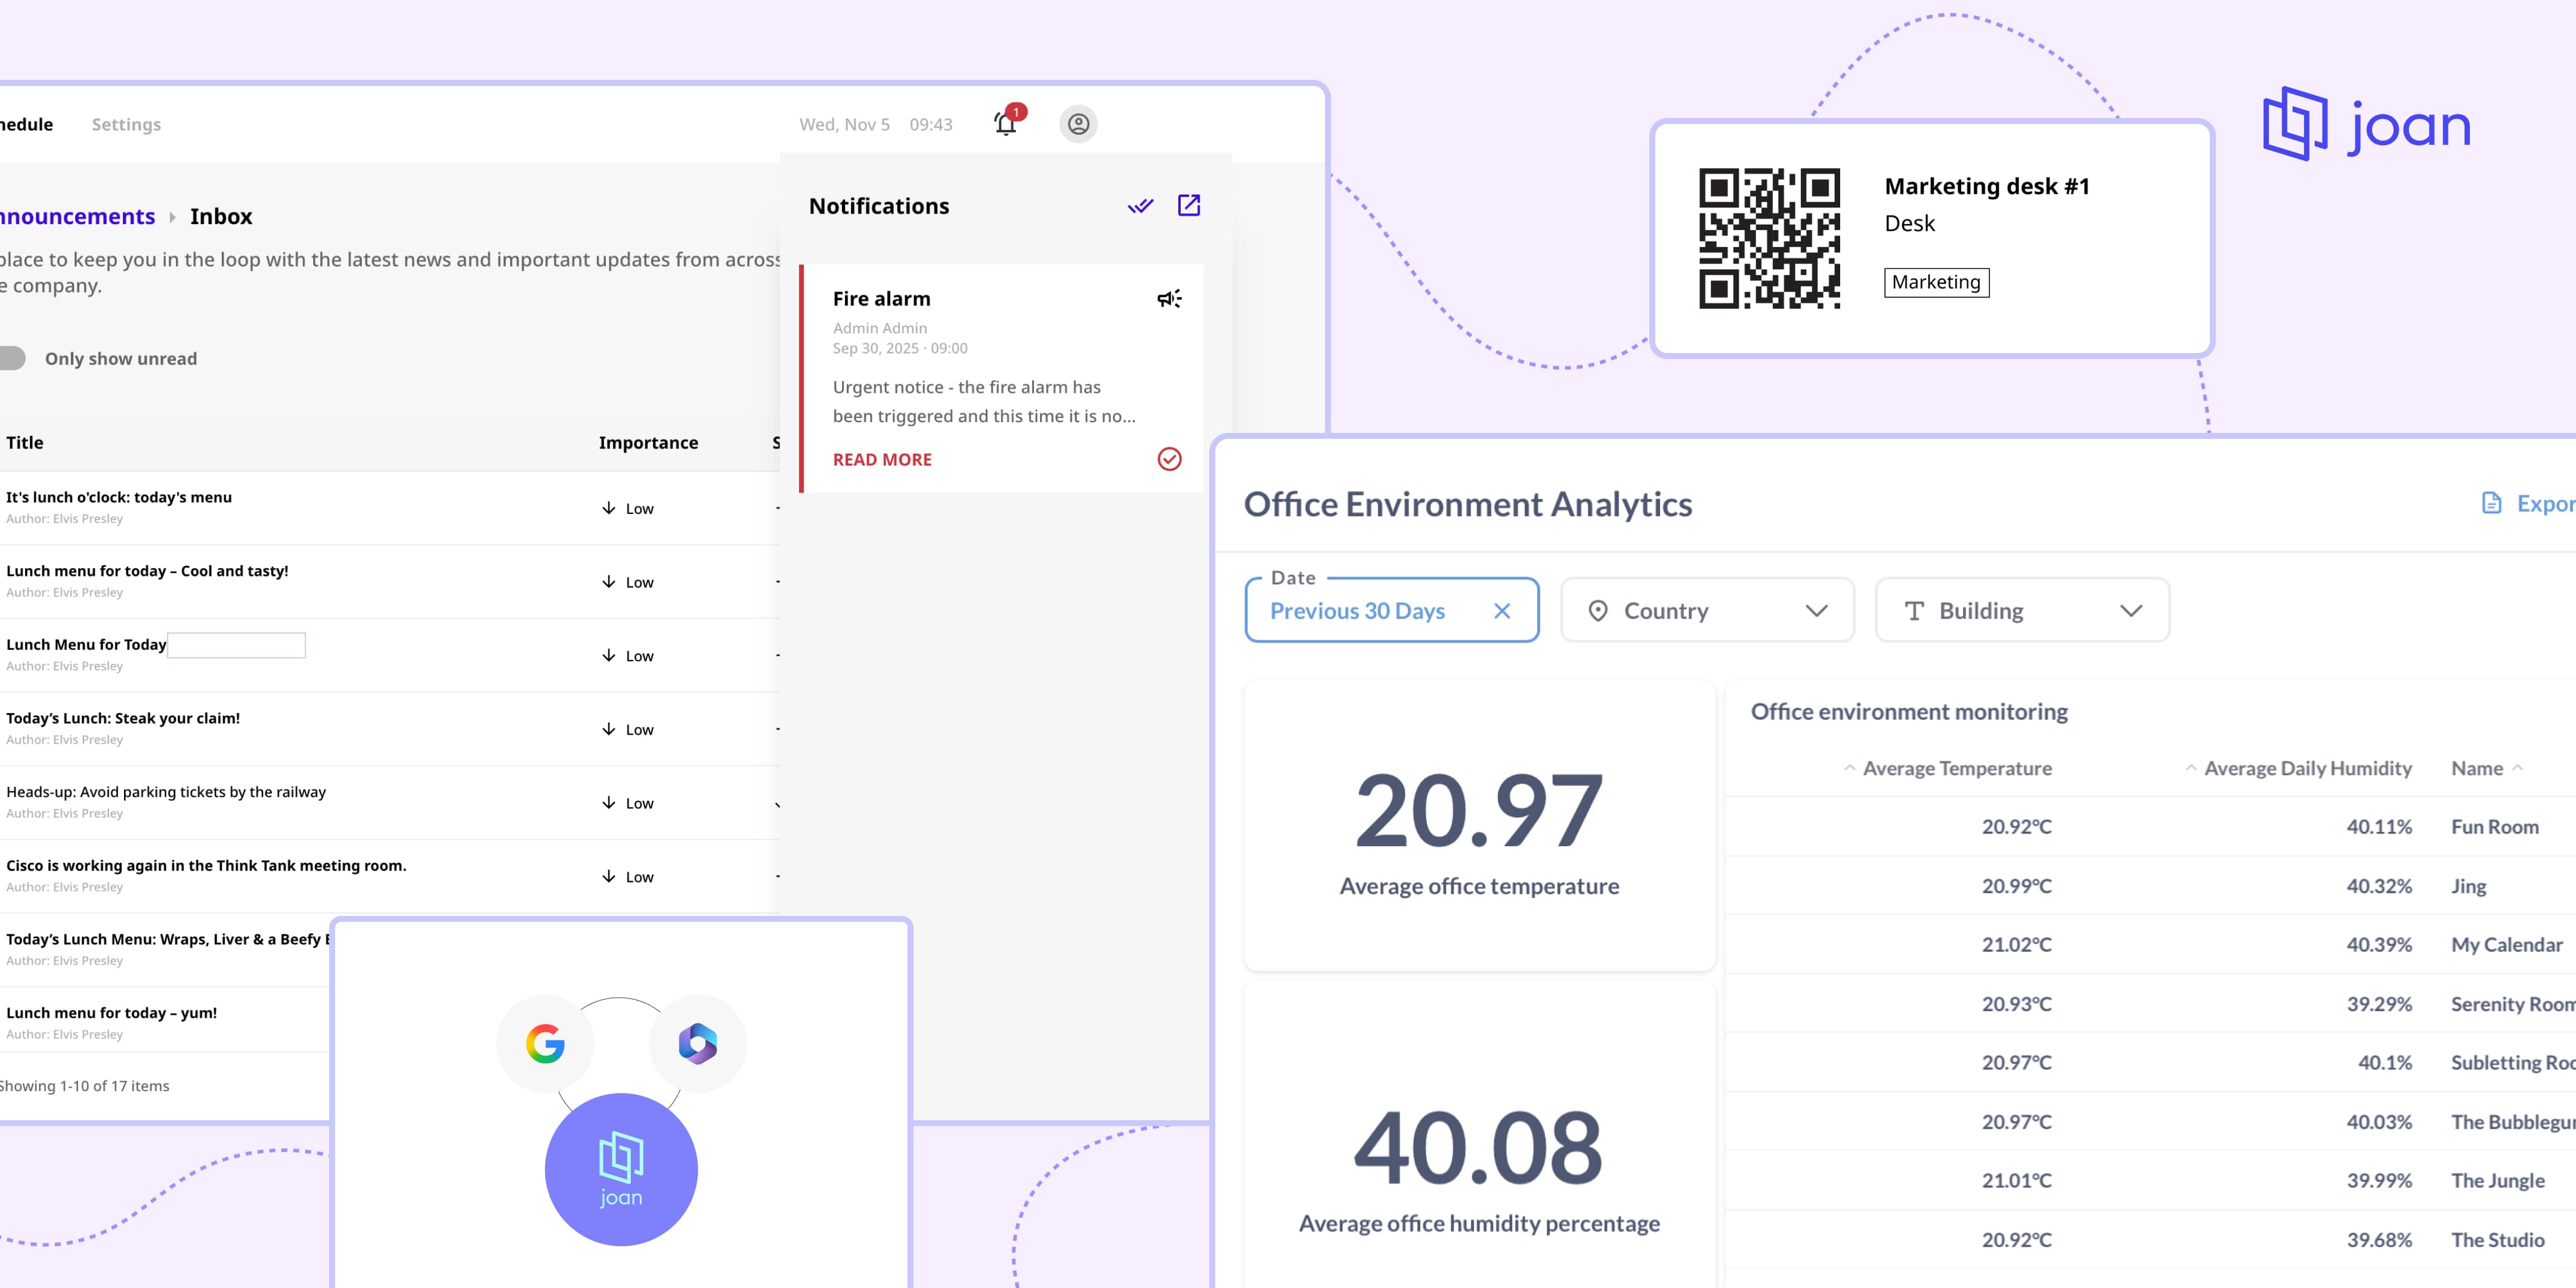Toggle Only show unread switch
This screenshot has height=1288, width=2576.
pos(12,358)
